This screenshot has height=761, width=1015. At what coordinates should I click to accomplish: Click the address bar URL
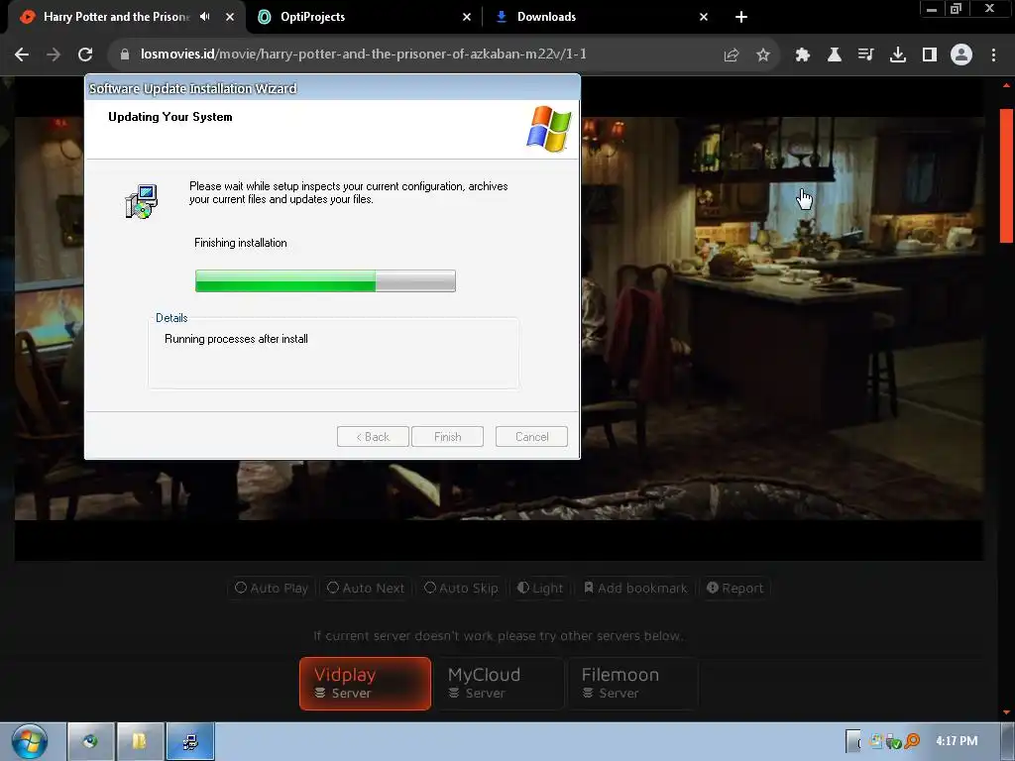[x=363, y=54]
